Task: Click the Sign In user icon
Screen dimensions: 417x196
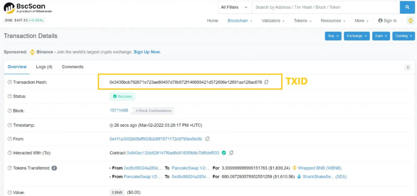Action: pyautogui.click(x=380, y=21)
